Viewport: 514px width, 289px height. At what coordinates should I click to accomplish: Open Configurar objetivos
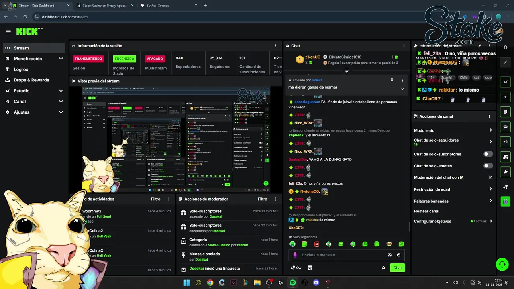click(x=453, y=221)
